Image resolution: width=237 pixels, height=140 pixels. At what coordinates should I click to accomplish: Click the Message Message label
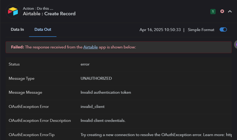tap(25, 93)
